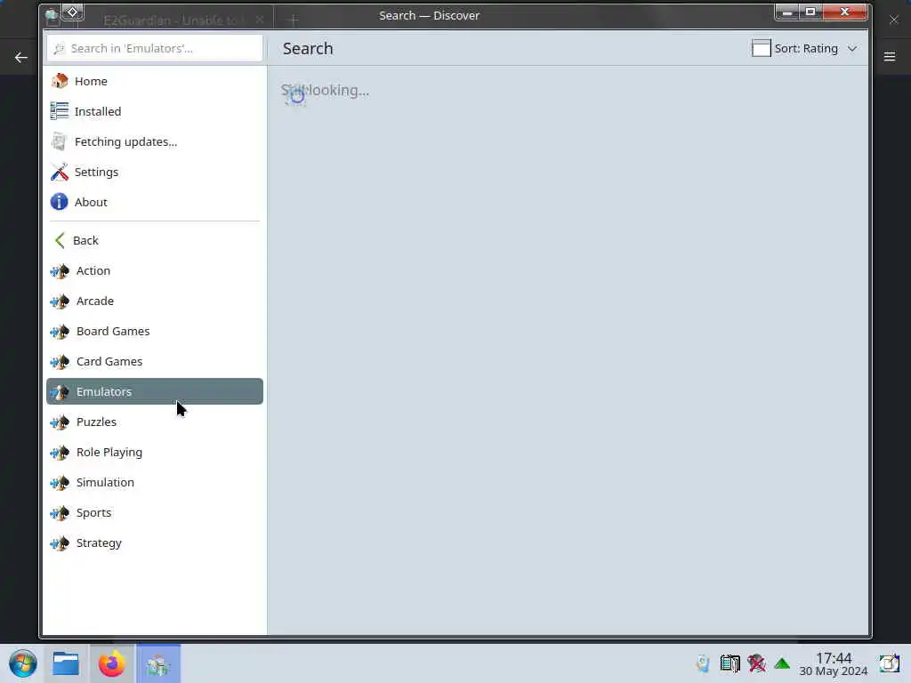The image size is (911, 683).
Task: Click the Role Playing category icon
Action: (60, 453)
